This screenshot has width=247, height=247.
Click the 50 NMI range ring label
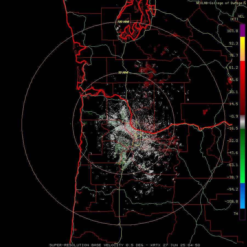click(123, 73)
